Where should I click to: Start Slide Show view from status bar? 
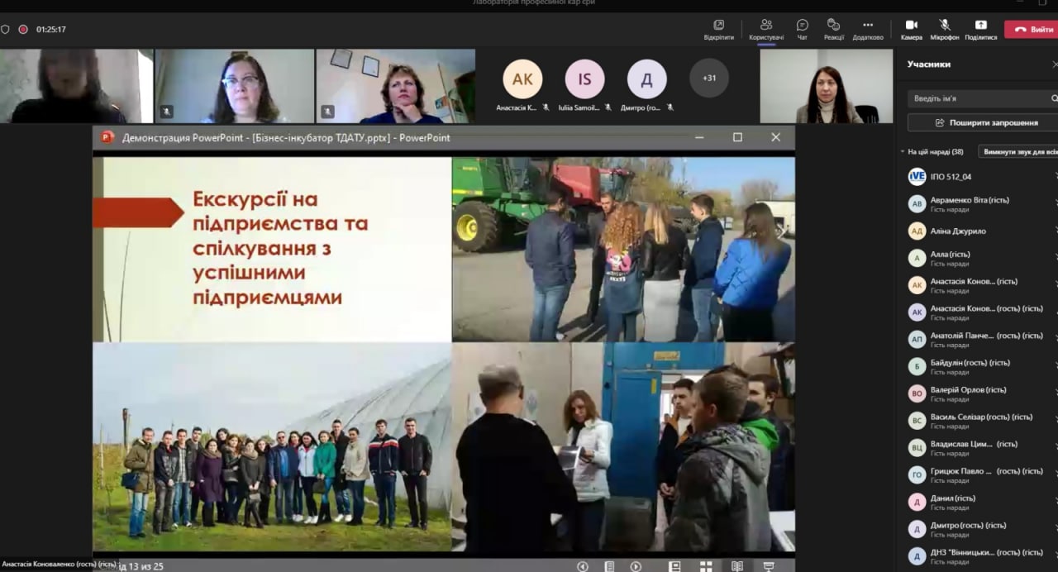click(x=769, y=566)
